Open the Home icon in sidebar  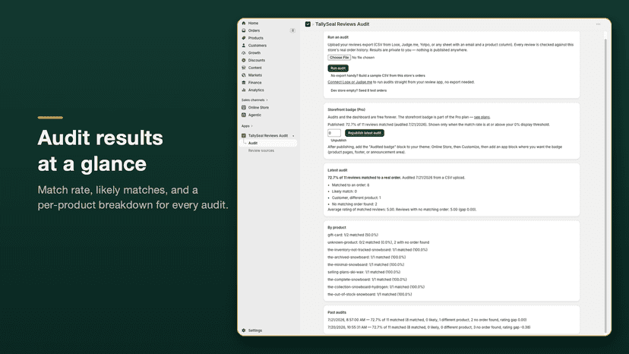point(244,24)
